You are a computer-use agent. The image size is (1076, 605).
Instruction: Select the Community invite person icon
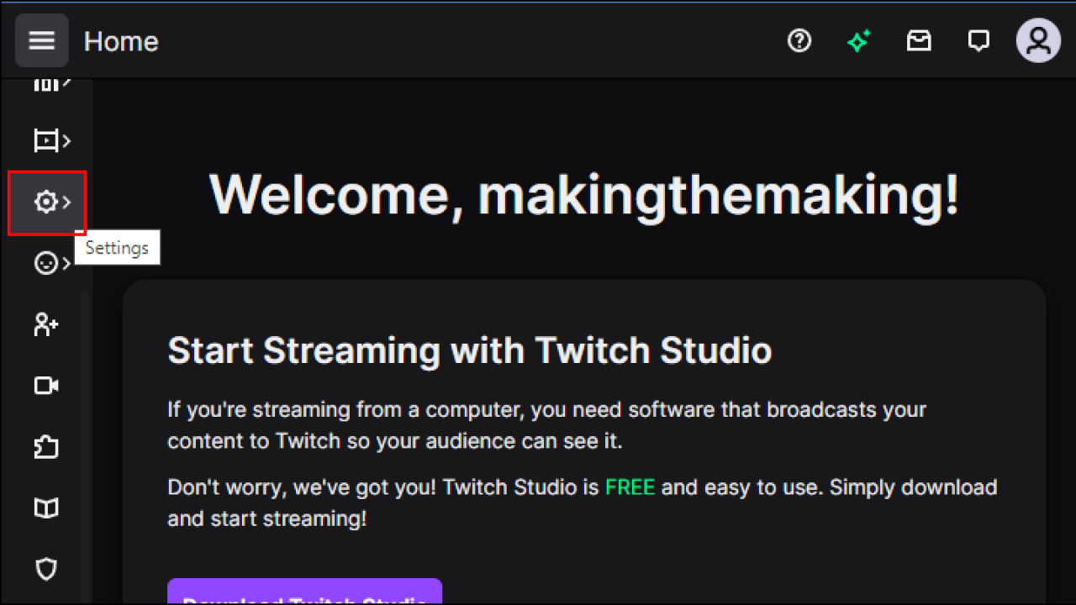pyautogui.click(x=45, y=324)
